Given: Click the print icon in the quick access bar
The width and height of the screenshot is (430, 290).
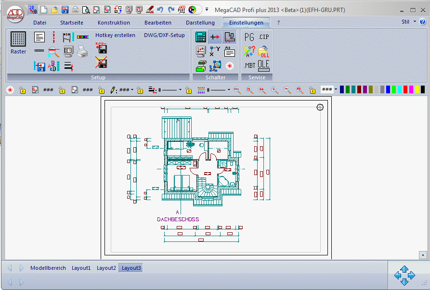Looking at the screenshot, I should [x=76, y=10].
